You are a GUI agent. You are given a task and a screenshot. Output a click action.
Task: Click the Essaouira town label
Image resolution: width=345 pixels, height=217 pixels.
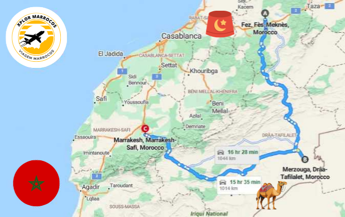click(85, 137)
